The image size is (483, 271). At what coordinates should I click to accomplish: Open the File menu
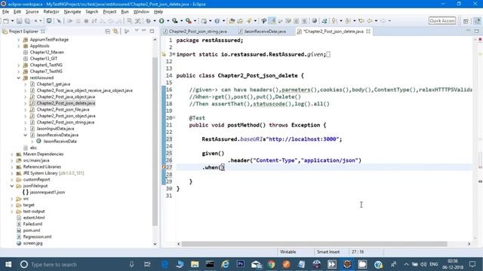click(x=5, y=12)
